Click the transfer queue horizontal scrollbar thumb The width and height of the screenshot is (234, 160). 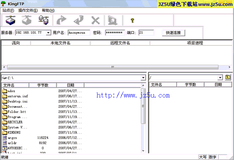click(x=113, y=67)
